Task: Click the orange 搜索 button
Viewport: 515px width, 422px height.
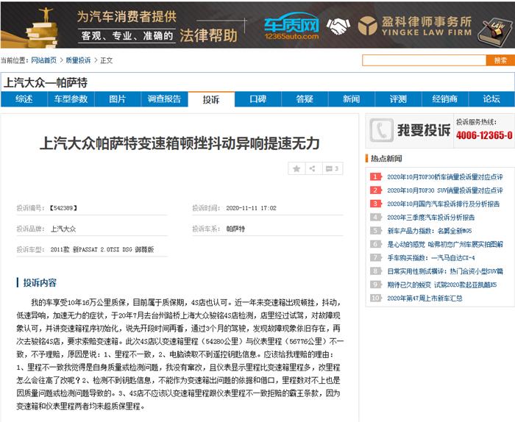Action: (x=500, y=60)
